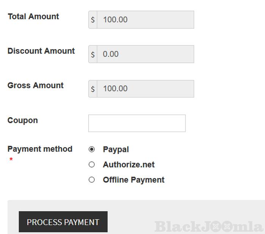The width and height of the screenshot is (265, 234).
Task: Click the Total Amount field showing 100.00
Action: click(x=145, y=20)
